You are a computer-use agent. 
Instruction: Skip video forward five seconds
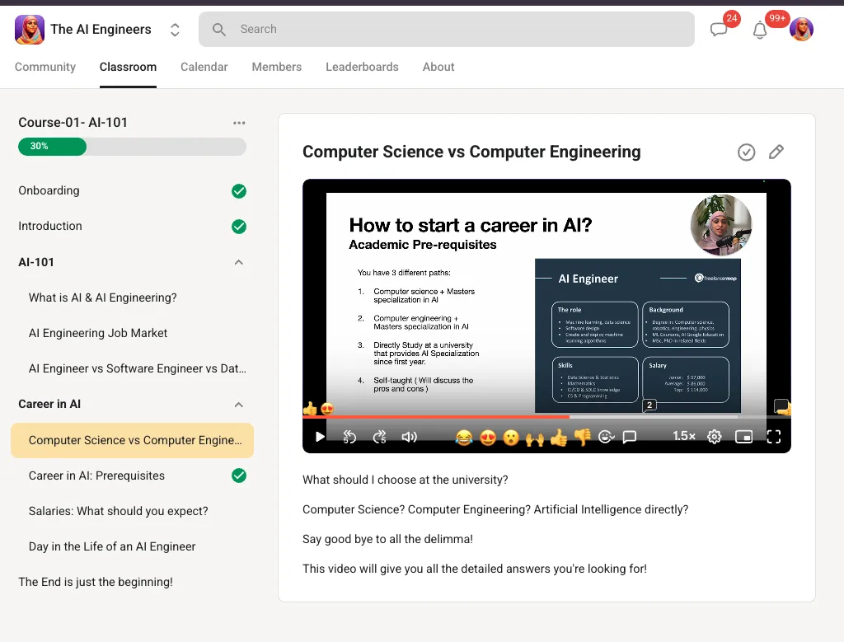pyautogui.click(x=379, y=437)
